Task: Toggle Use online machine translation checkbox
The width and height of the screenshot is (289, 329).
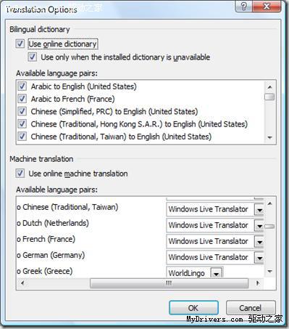Action: point(20,174)
